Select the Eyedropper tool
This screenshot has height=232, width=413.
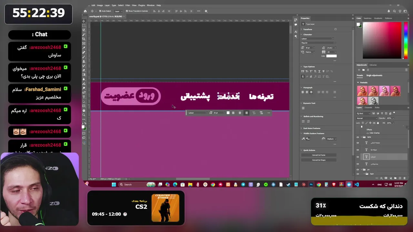(84, 48)
